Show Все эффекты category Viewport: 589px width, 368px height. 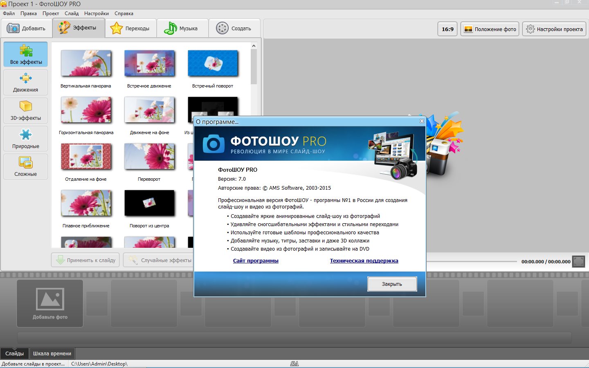click(x=26, y=54)
